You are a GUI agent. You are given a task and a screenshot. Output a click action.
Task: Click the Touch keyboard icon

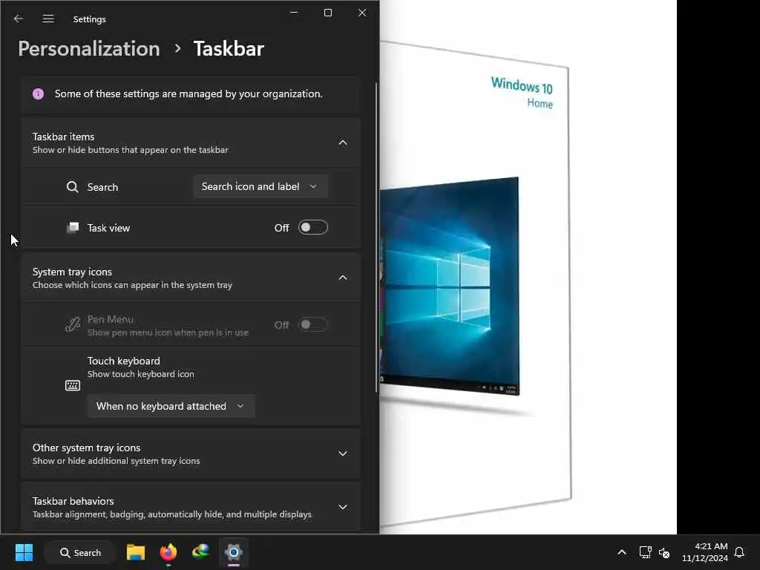pyautogui.click(x=73, y=386)
